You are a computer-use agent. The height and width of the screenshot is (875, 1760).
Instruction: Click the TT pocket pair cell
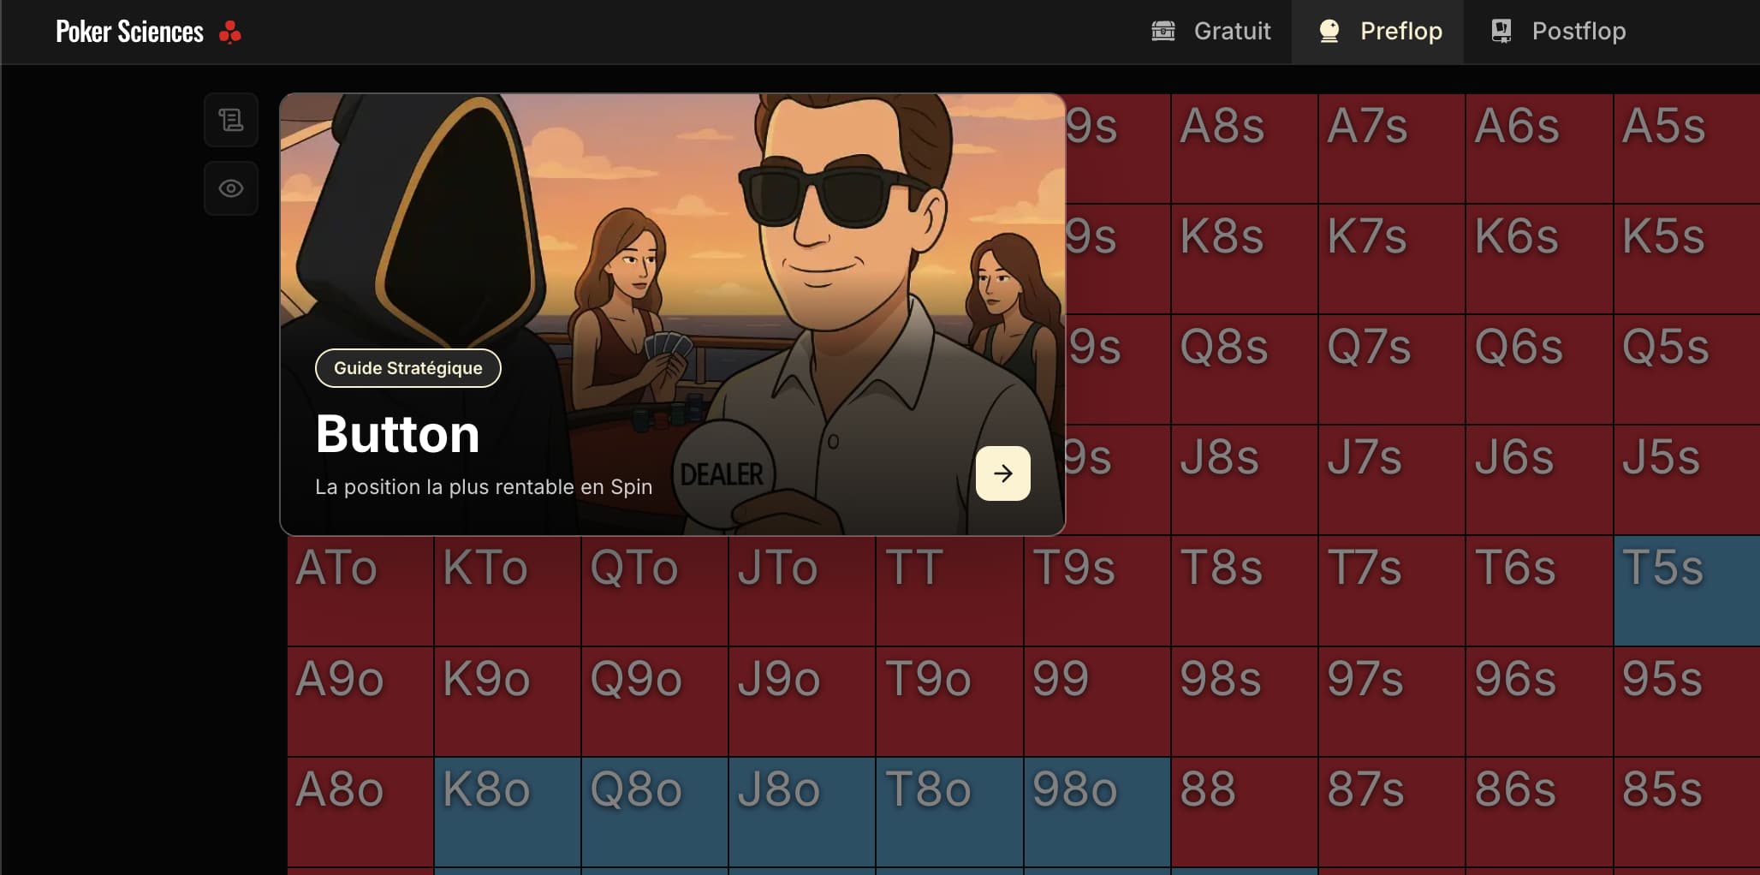click(x=948, y=591)
